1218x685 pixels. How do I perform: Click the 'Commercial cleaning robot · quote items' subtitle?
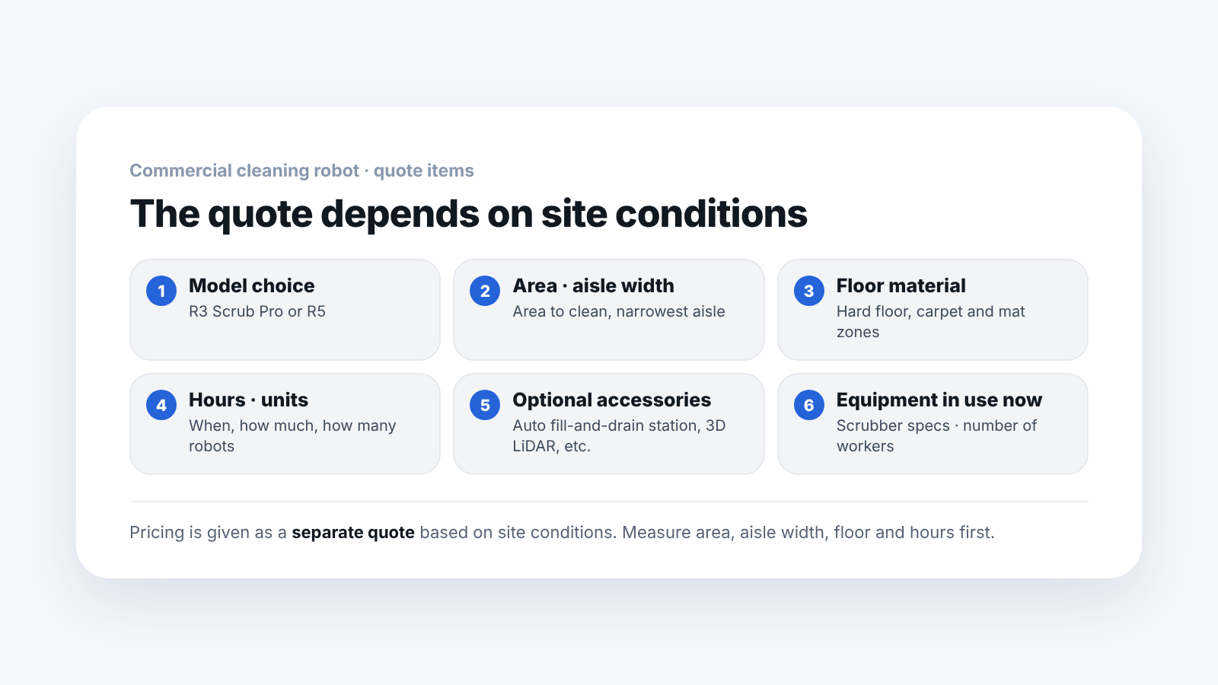pyautogui.click(x=301, y=170)
